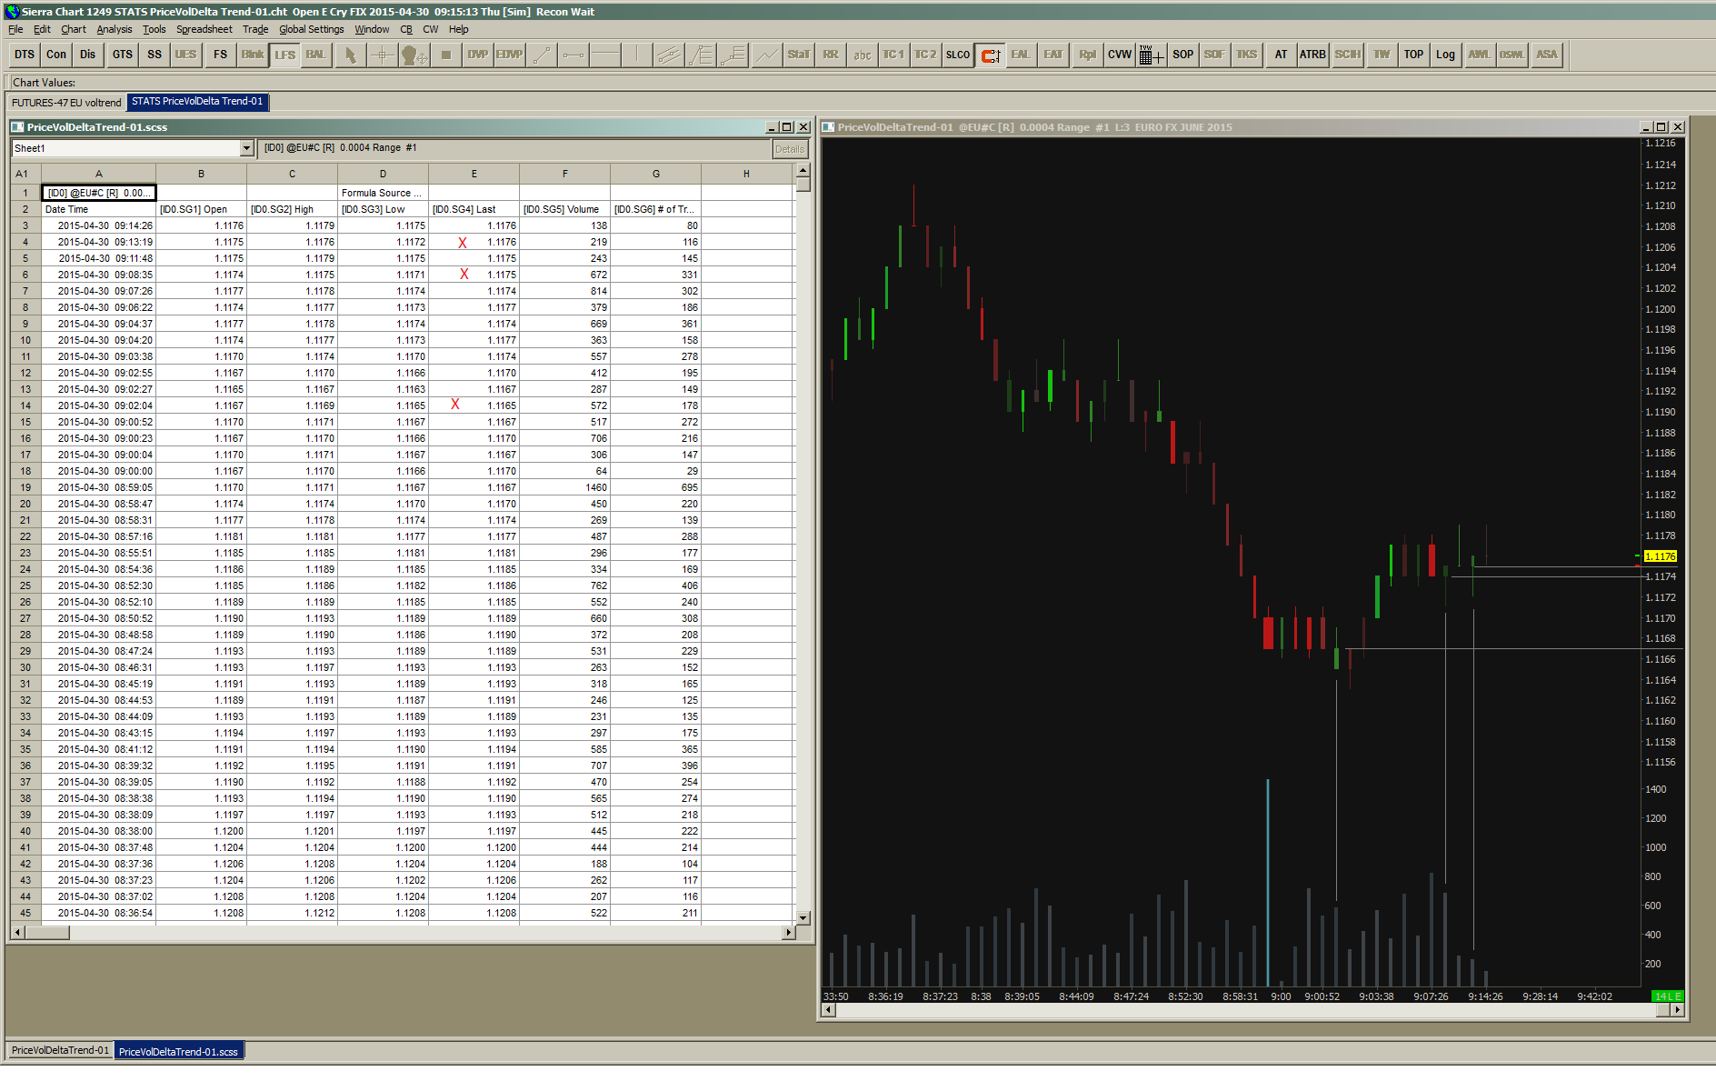Click the FS toolbar button
Image resolution: width=1716 pixels, height=1091 pixels.
coord(221,55)
